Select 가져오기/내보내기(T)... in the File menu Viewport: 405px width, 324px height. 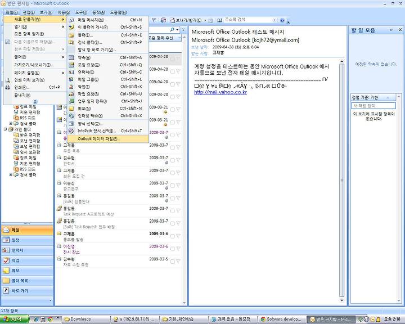coord(35,65)
